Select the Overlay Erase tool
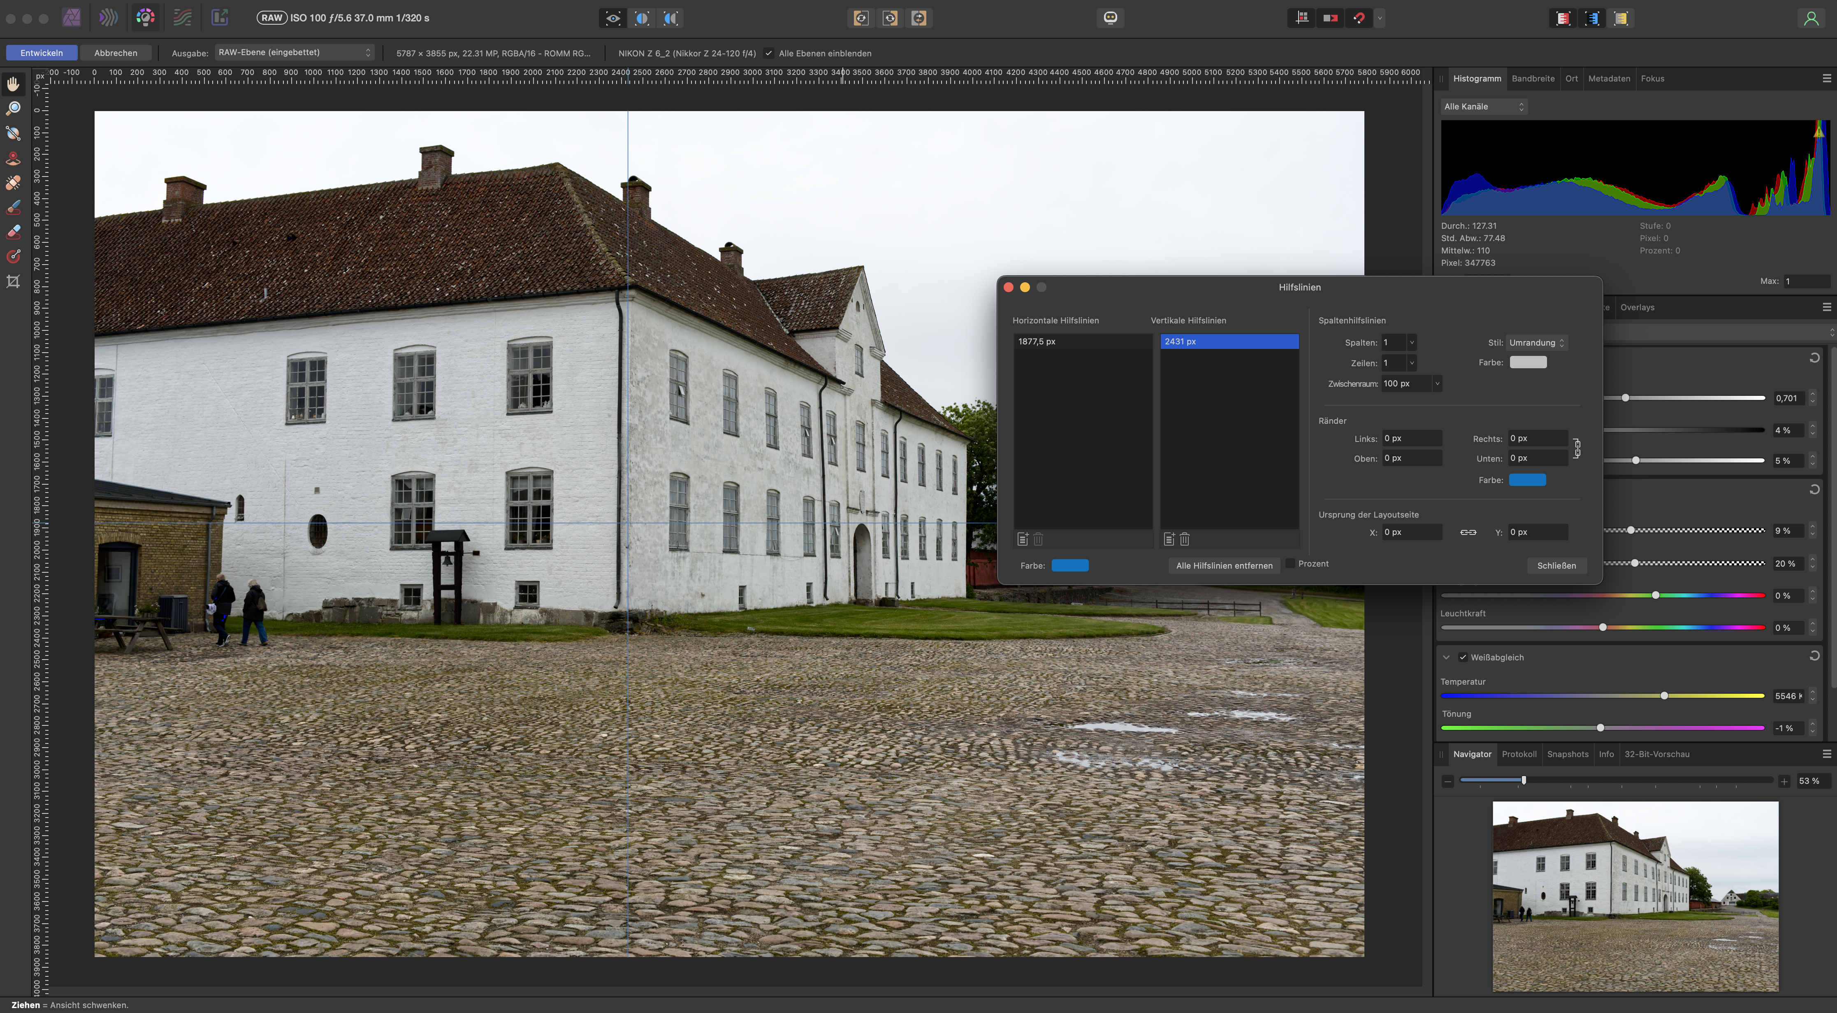 coord(13,232)
